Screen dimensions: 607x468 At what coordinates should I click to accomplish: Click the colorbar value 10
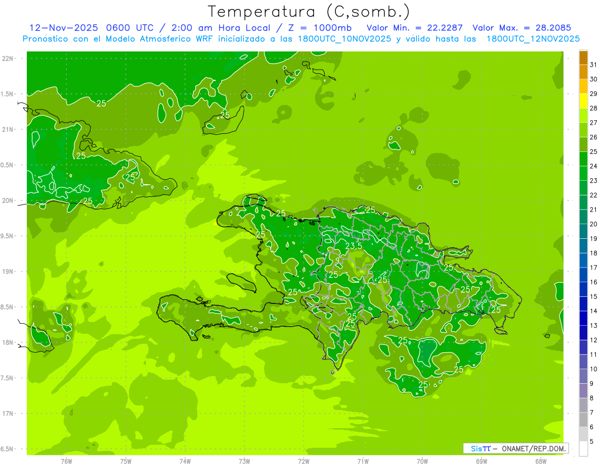[593, 369]
